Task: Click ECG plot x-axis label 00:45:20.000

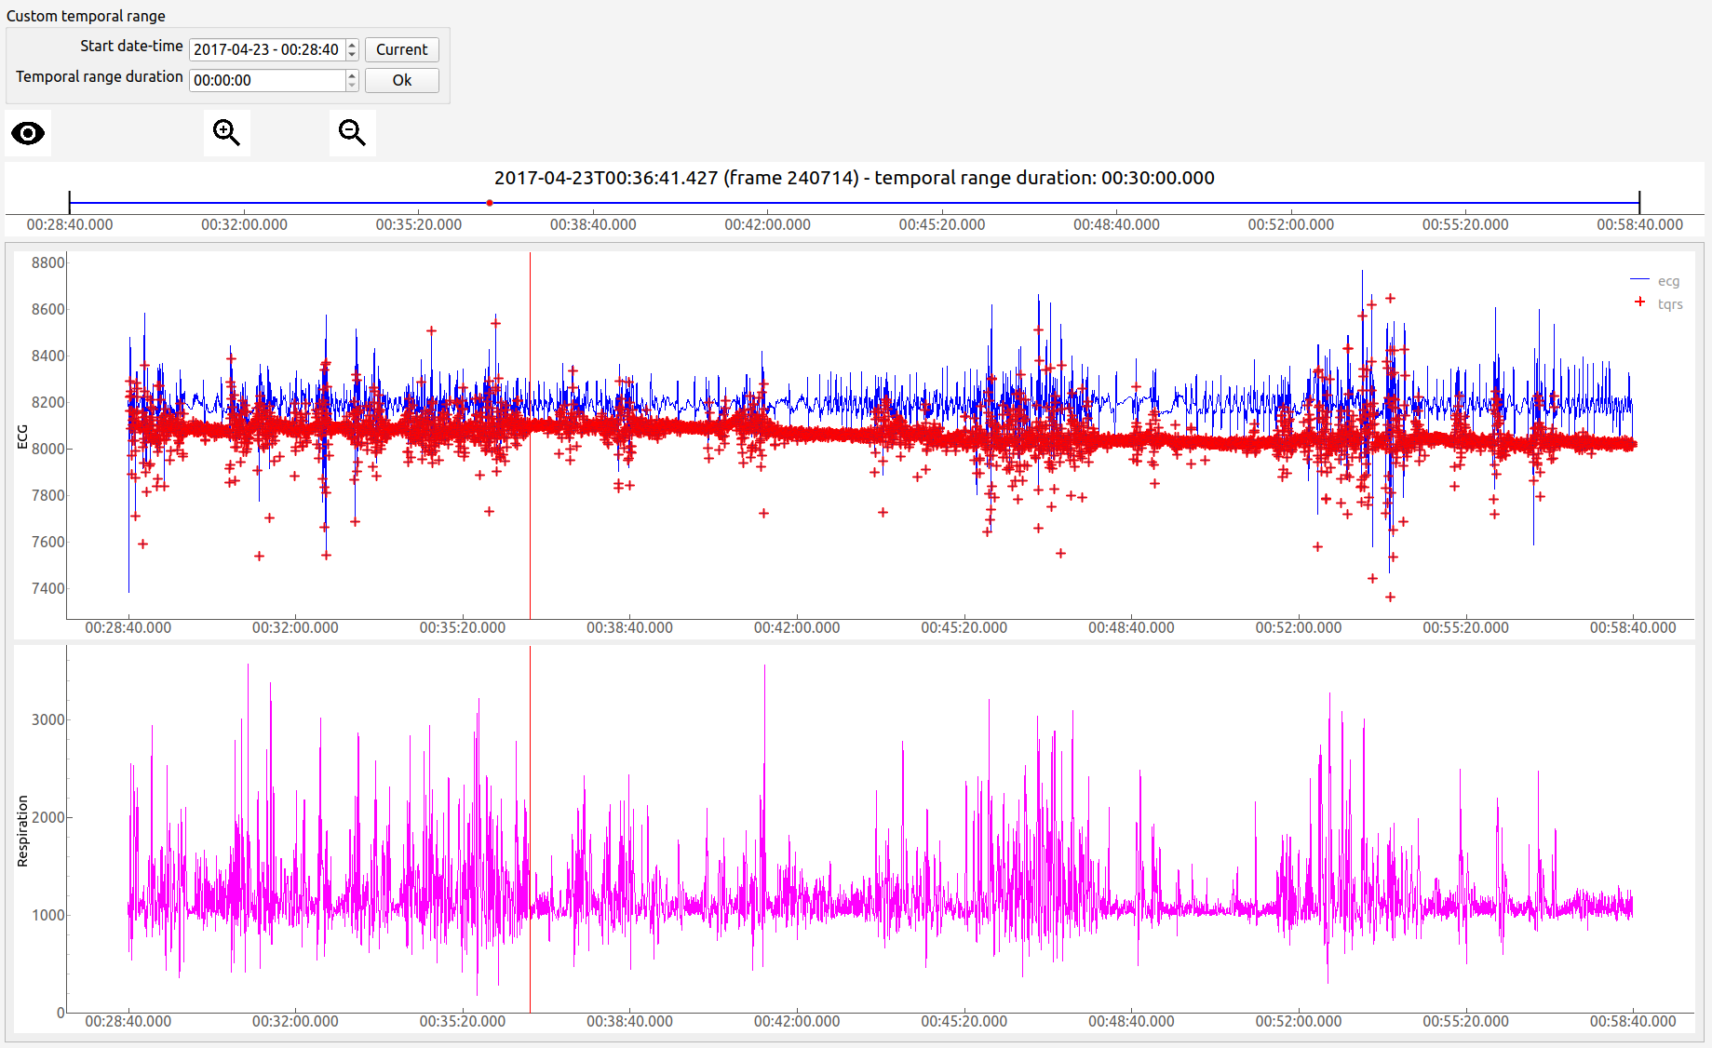Action: pos(964,627)
